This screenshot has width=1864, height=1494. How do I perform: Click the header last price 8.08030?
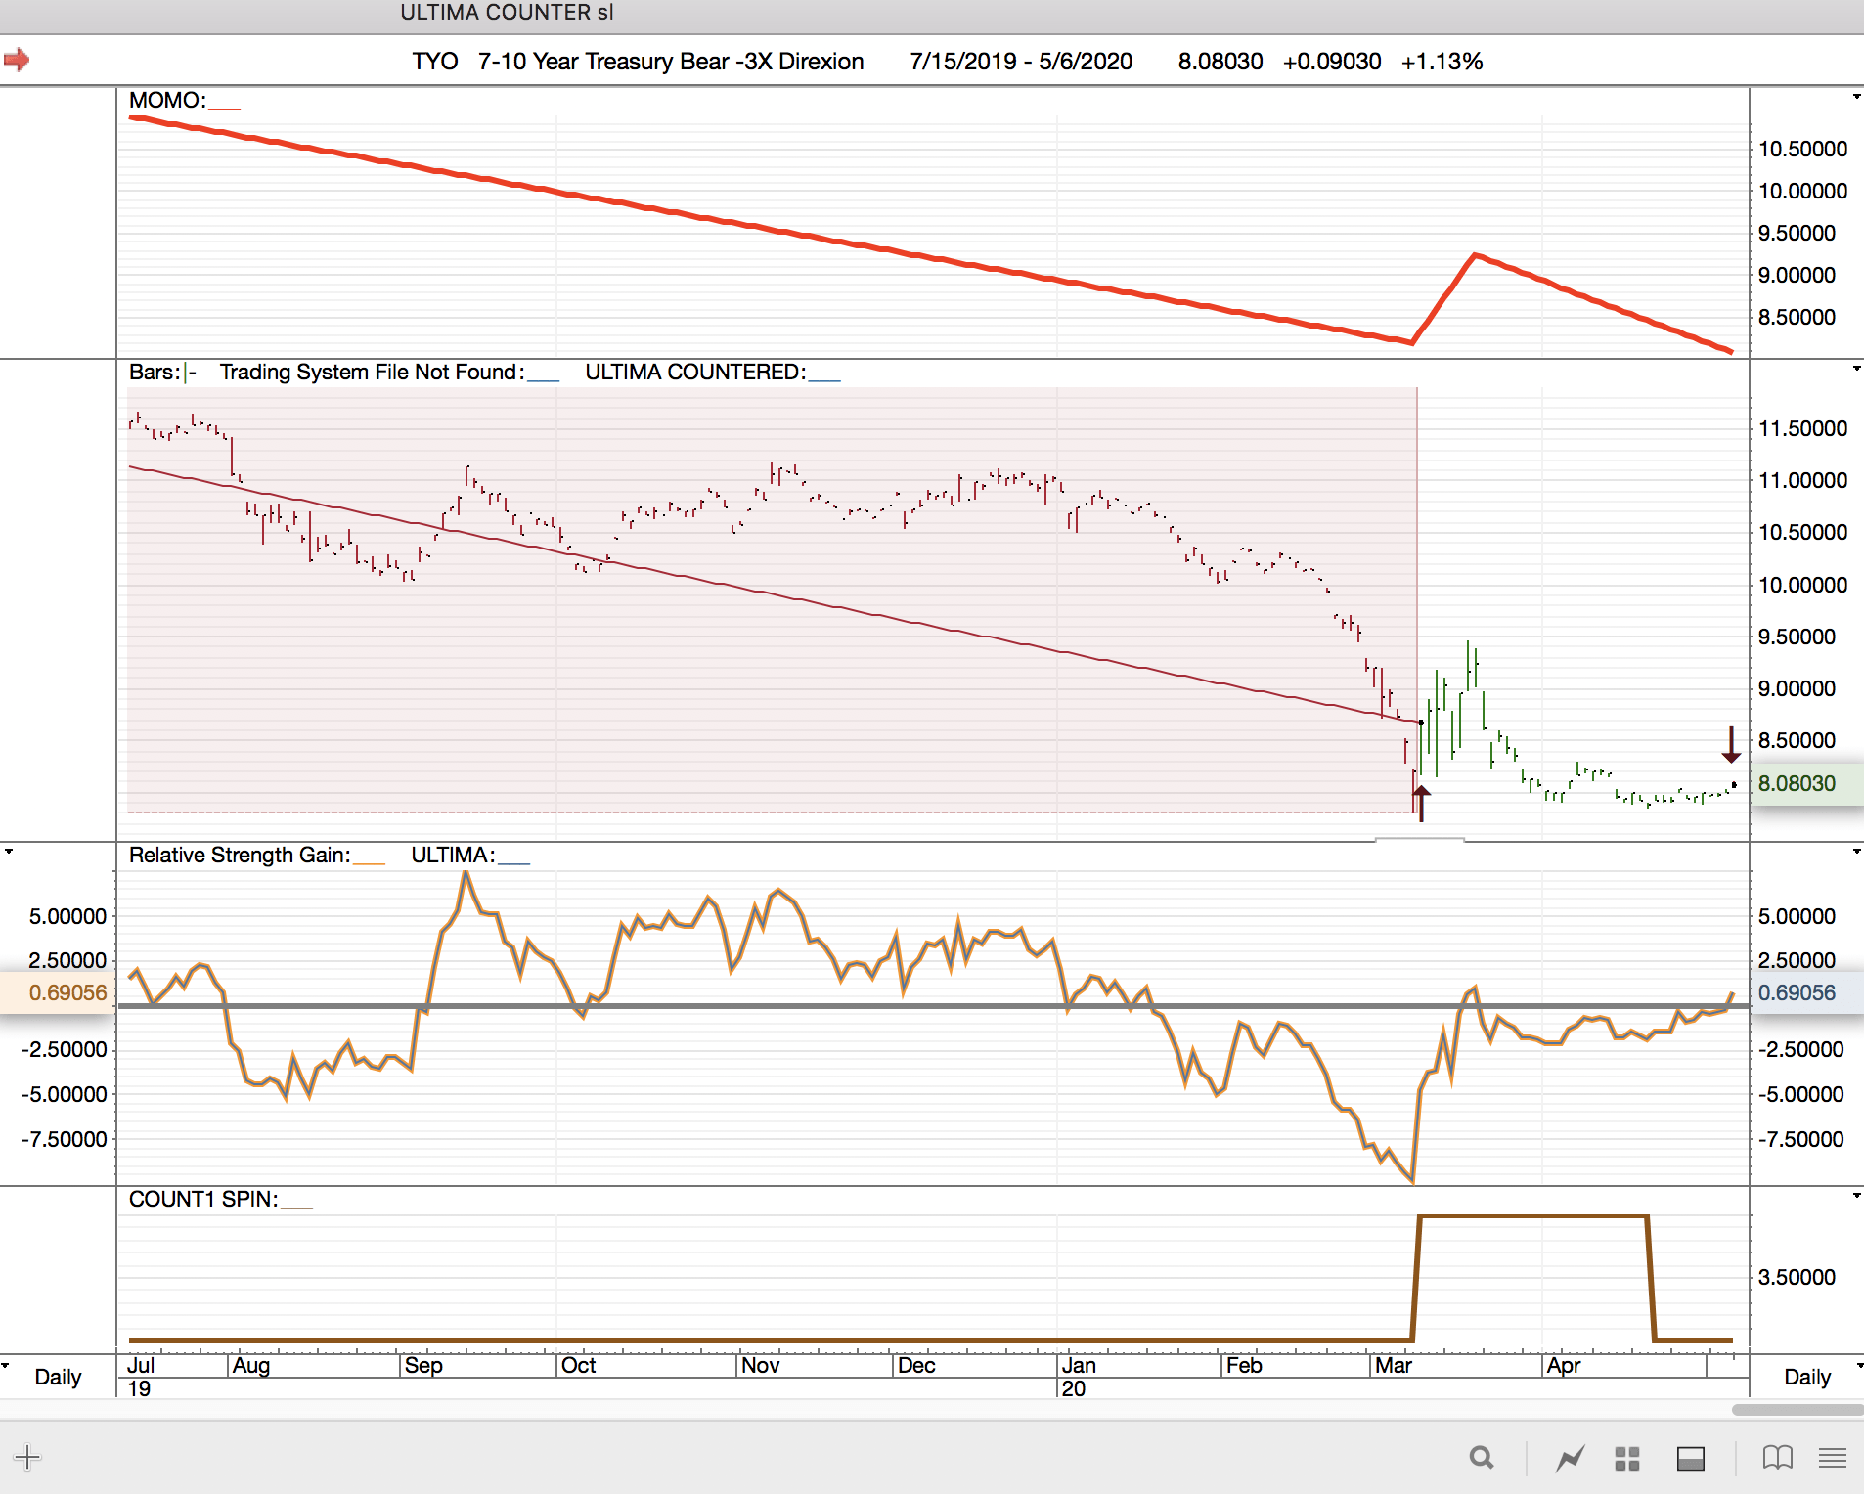pos(1220,62)
